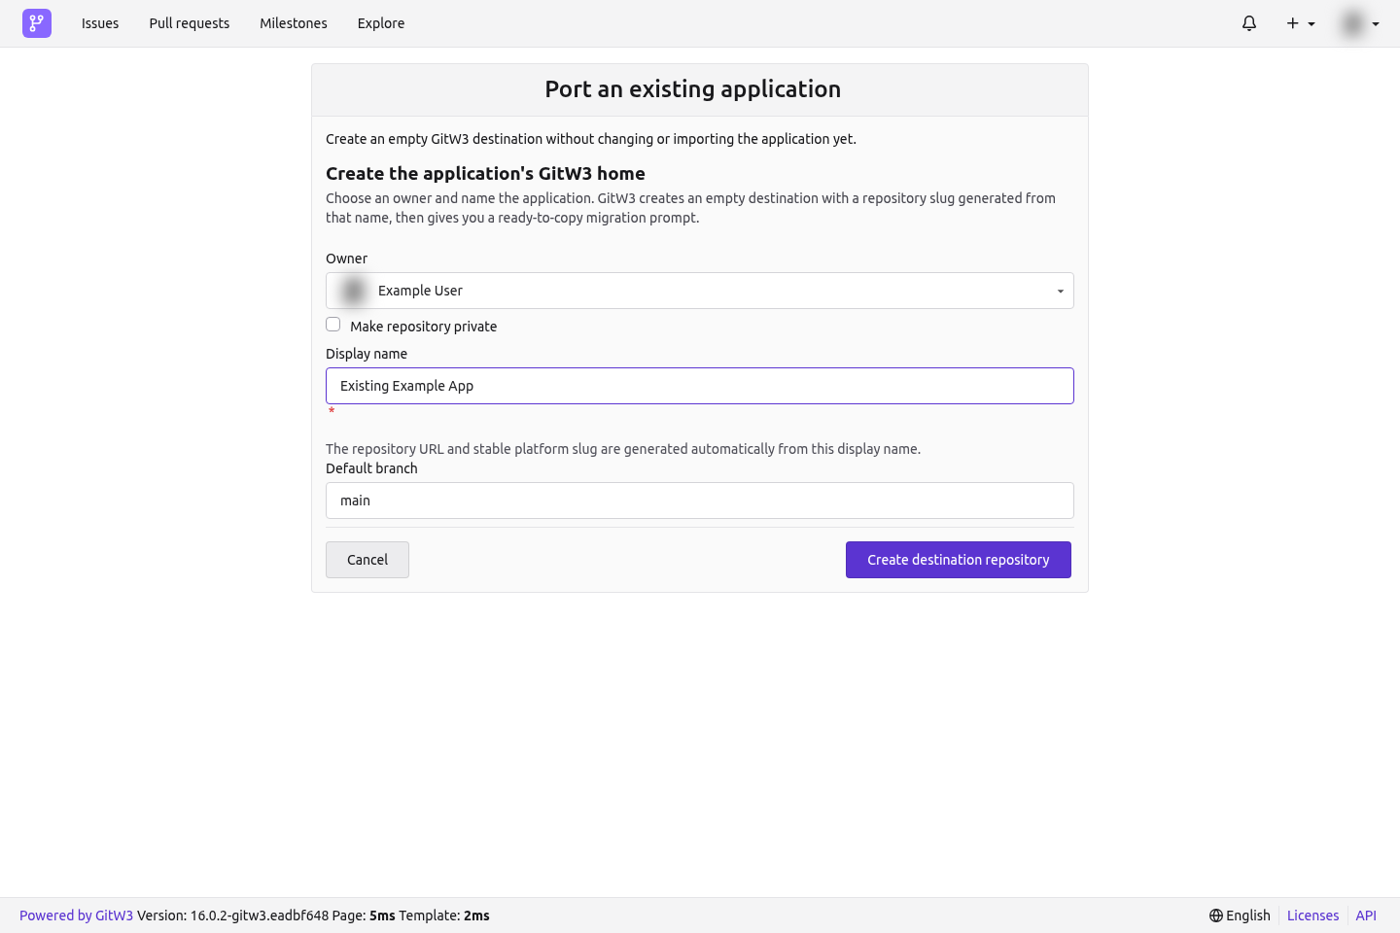Screen dimensions: 1400x933
Task: Click 'Create the application's GitW3 home' heading
Action: (x=485, y=173)
